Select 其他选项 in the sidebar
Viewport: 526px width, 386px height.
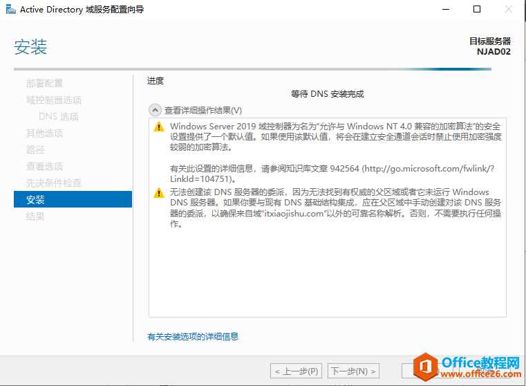click(x=44, y=134)
